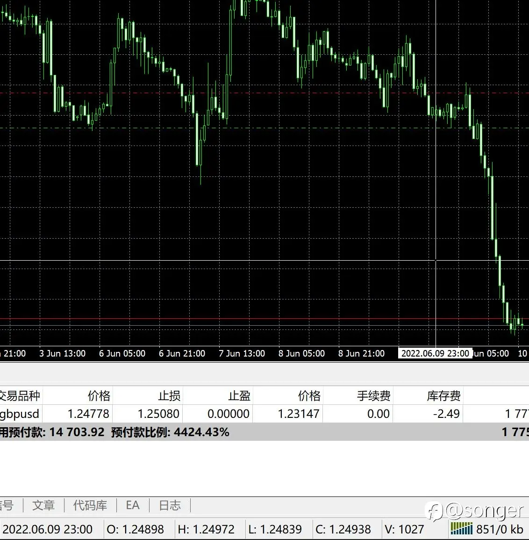529x540 pixels.
Task: Click the 8 Jun 05:00 time axis label
Action: 301,353
